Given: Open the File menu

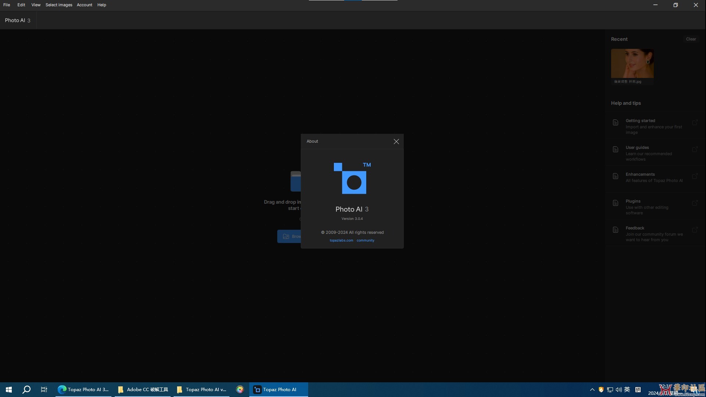Looking at the screenshot, I should (x=7, y=5).
